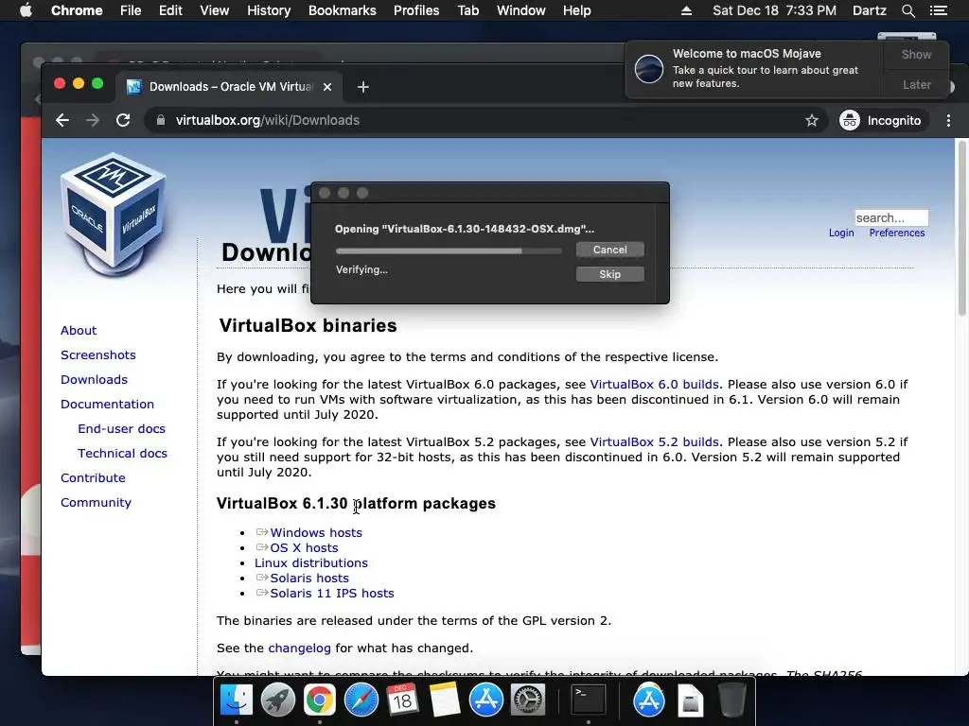Click the VirtualBox cube logo
969x726 pixels.
[114, 215]
